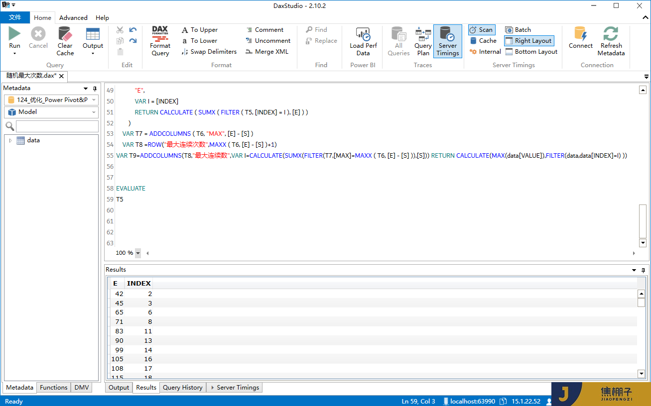Switch to the Functions tab
The width and height of the screenshot is (651, 406).
click(x=54, y=388)
